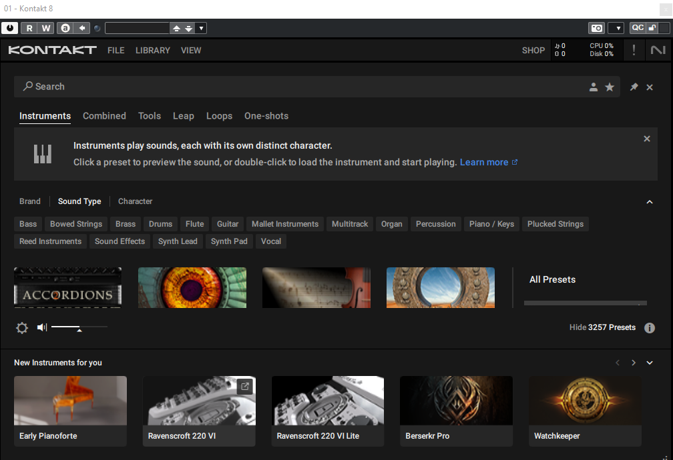Screen dimensions: 673x460
Task: Load the next preset with down arrow
Action: (x=189, y=28)
